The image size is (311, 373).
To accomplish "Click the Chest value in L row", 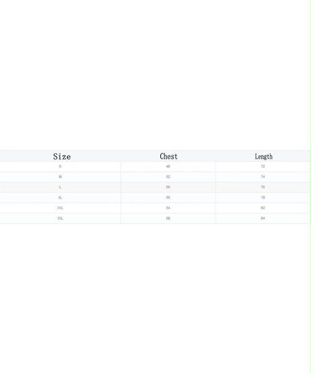I will coord(168,187).
